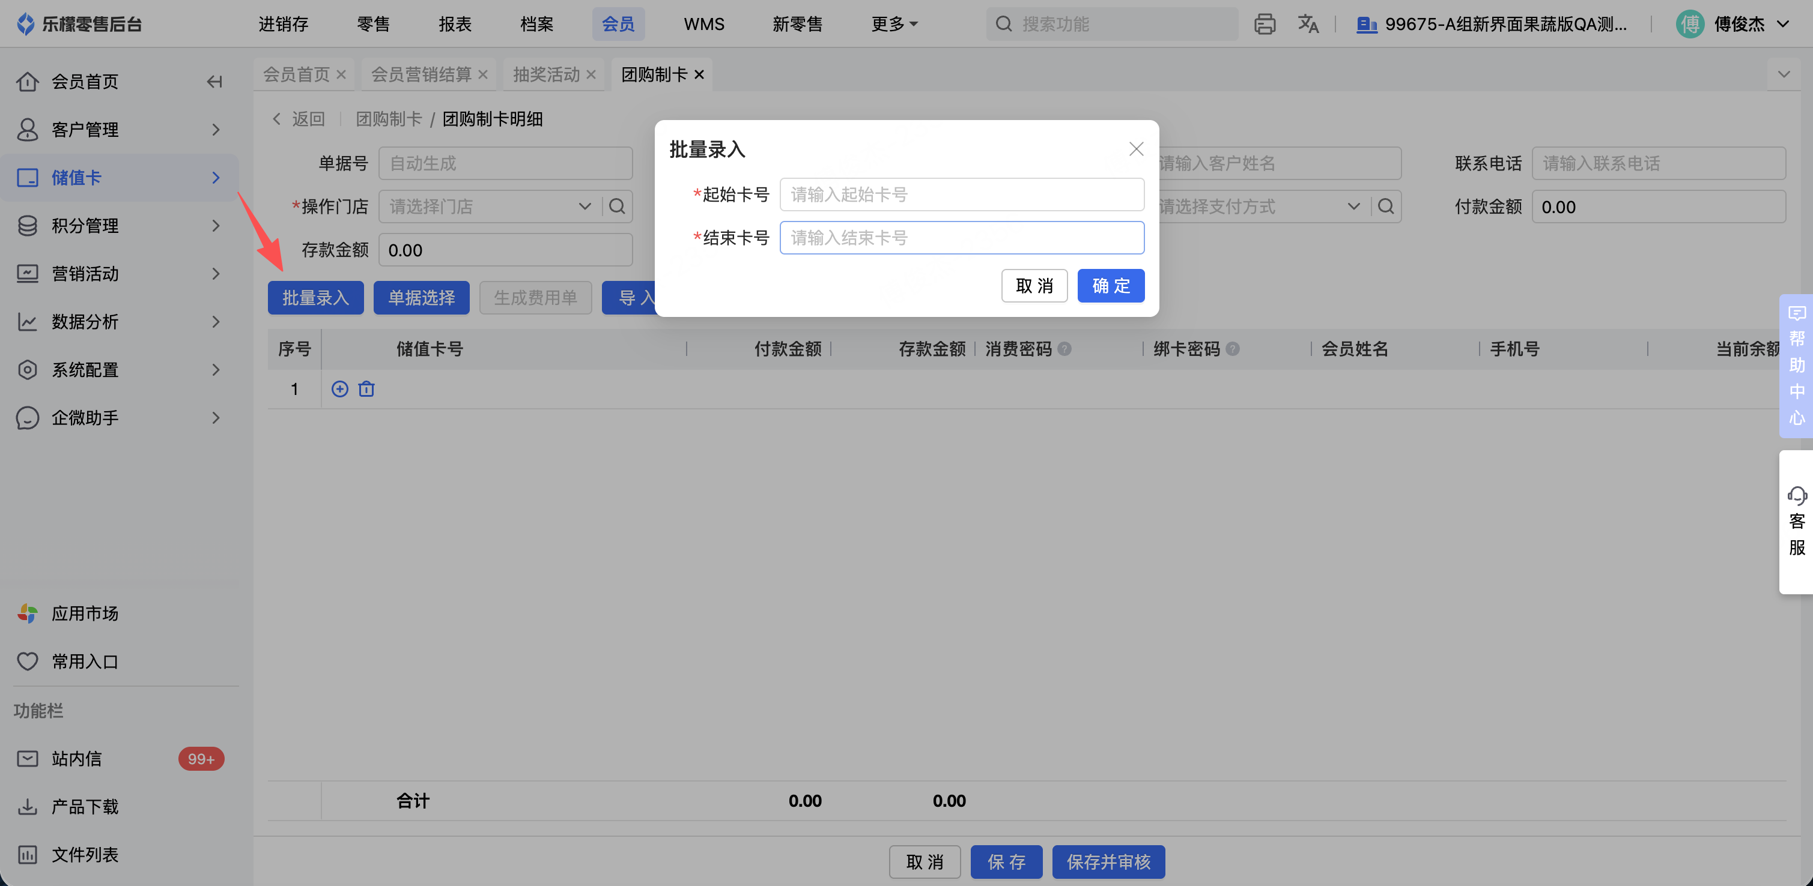Click the 起始卡号 input field
Image resolution: width=1813 pixels, height=886 pixels.
[961, 194]
